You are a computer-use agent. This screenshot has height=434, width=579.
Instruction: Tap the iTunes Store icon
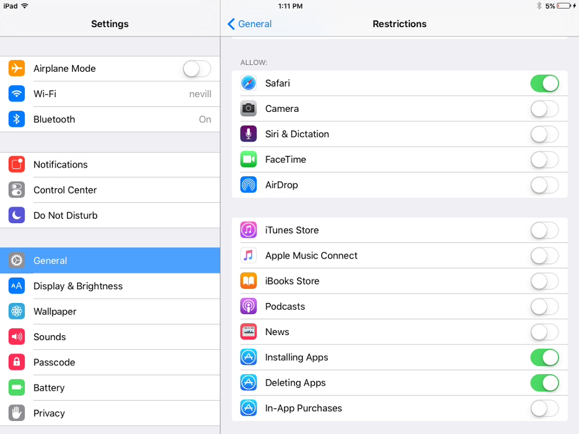point(249,230)
